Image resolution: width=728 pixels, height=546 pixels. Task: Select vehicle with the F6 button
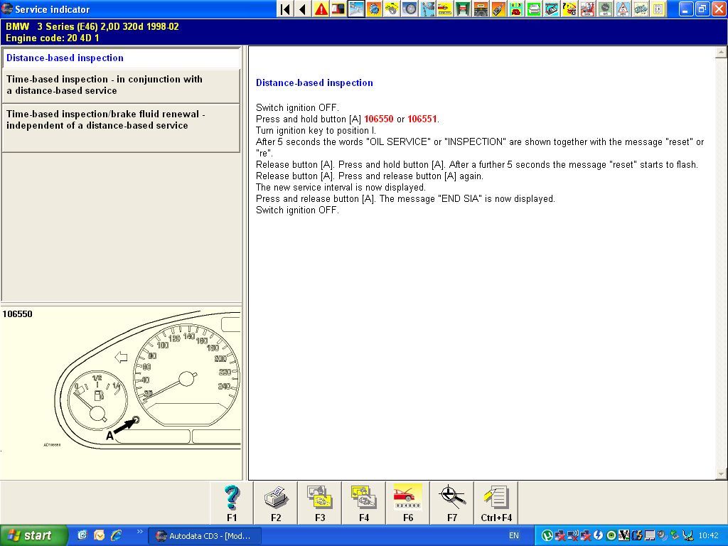[408, 503]
